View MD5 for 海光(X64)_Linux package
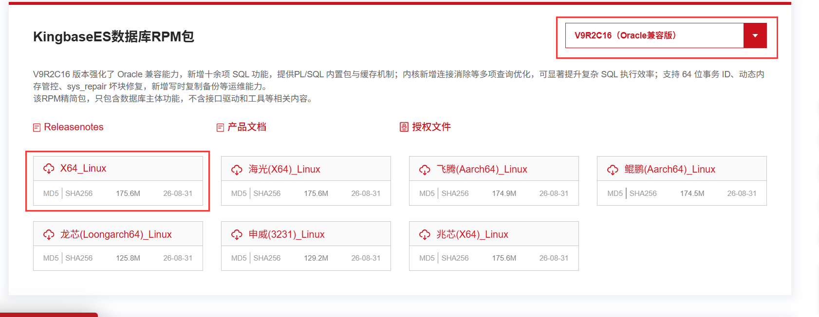The image size is (819, 317). [239, 194]
